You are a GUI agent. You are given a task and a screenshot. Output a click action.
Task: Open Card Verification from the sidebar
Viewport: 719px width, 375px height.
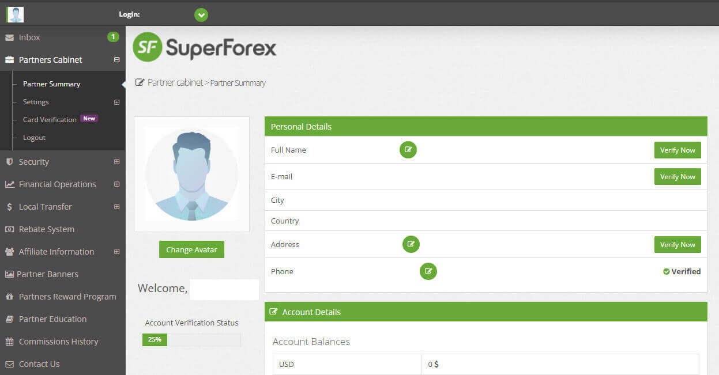coord(50,119)
